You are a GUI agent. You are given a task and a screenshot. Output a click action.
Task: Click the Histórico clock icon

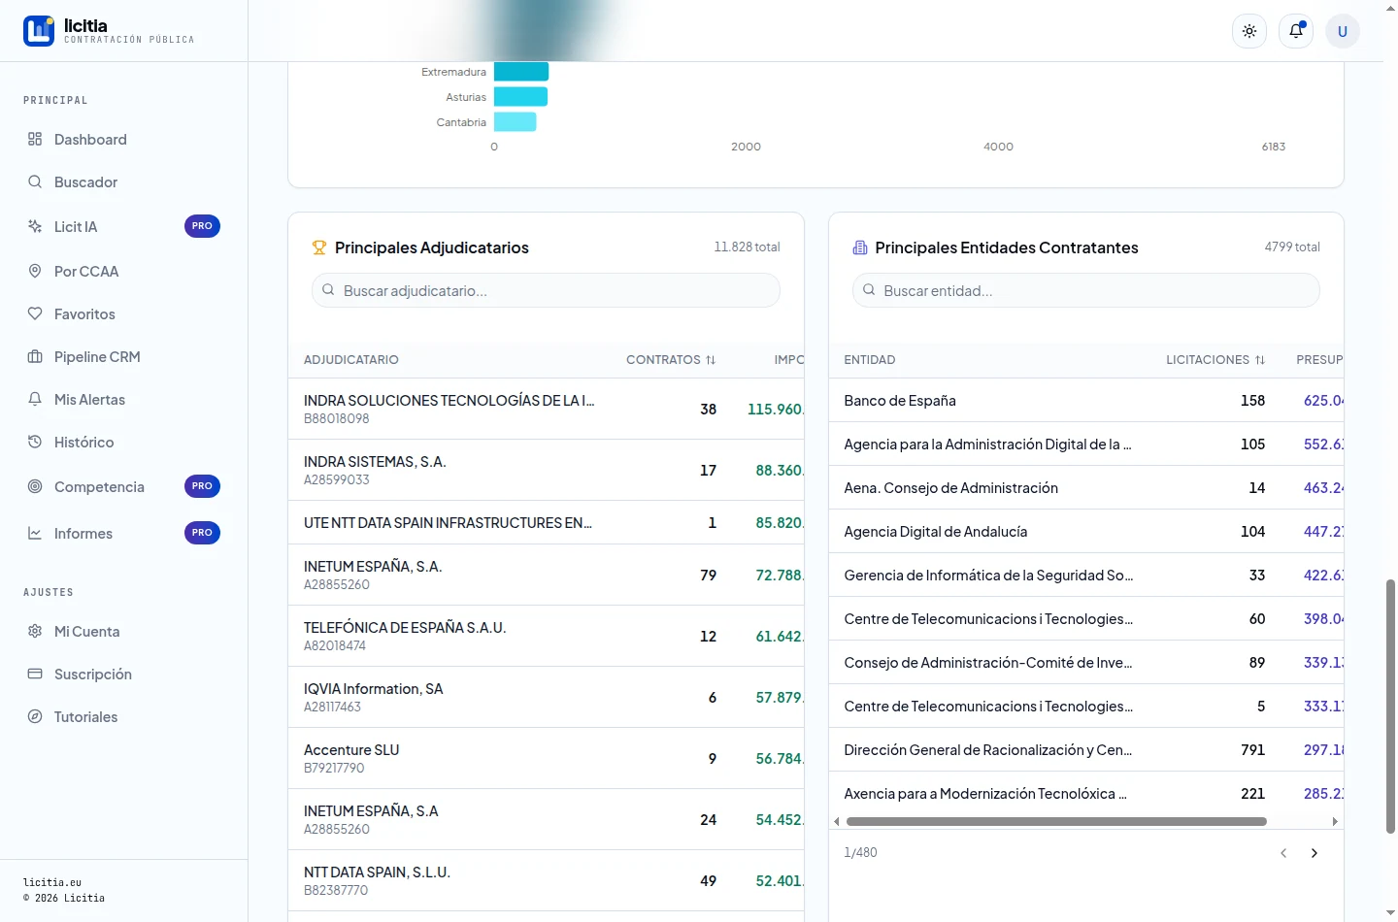[x=35, y=442]
